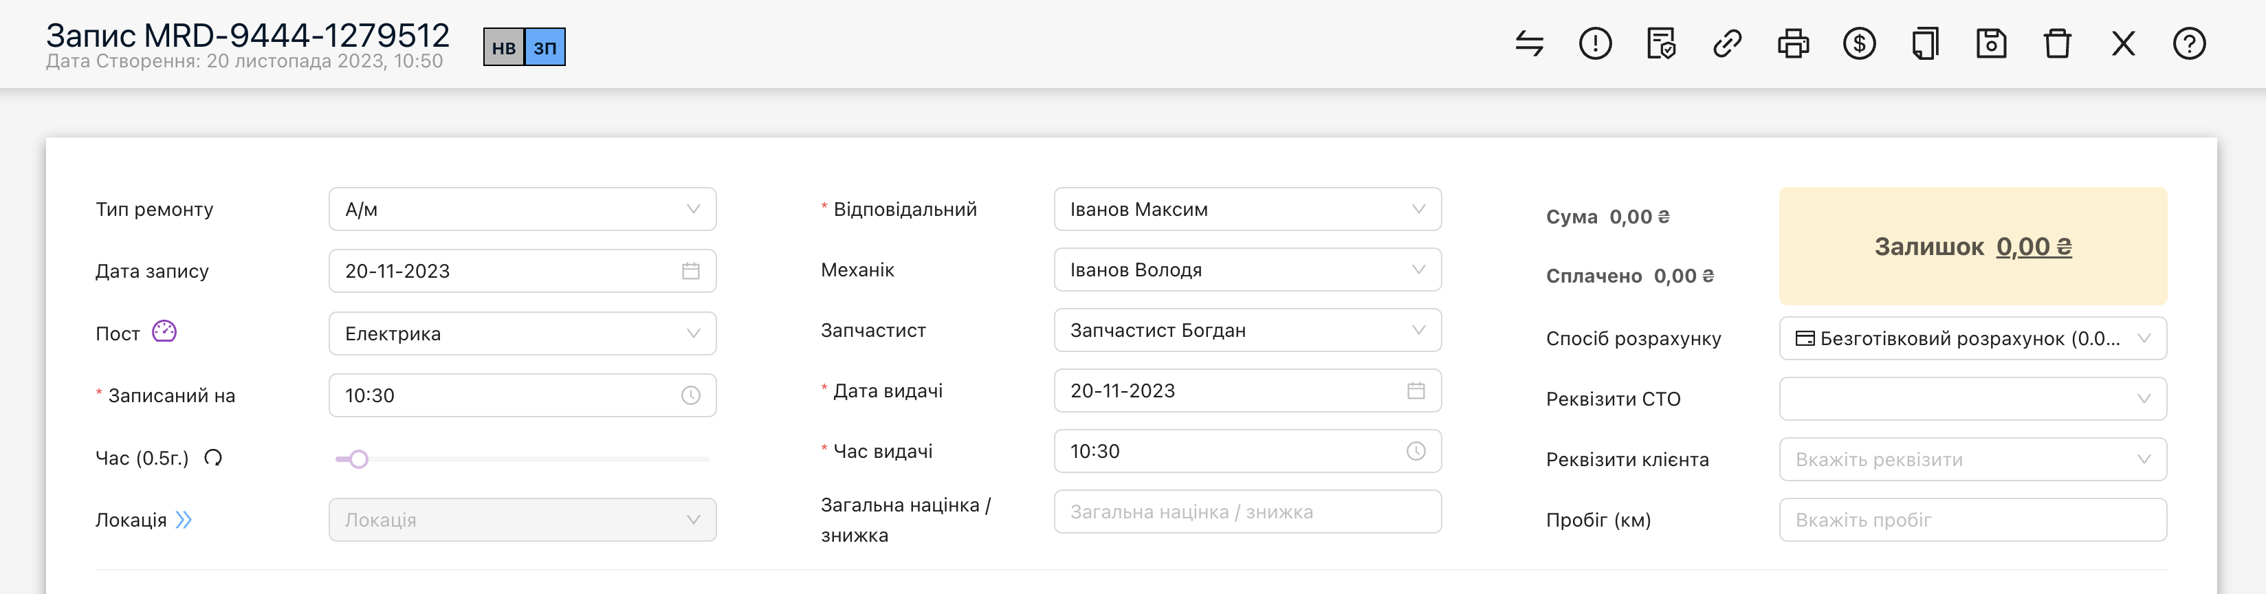Open the Пост dropdown showing Електрика
The image size is (2266, 594).
tap(522, 333)
